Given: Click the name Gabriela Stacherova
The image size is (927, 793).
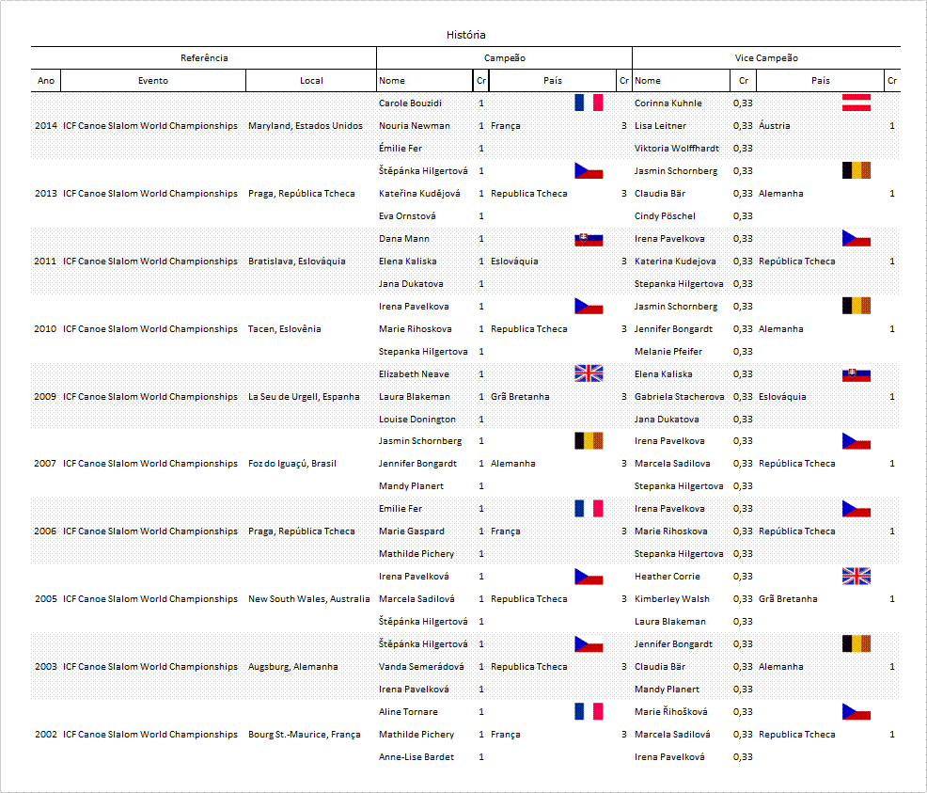Looking at the screenshot, I should pos(679,396).
